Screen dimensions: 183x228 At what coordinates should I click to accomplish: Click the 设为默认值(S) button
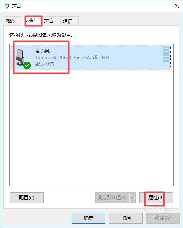point(112,198)
